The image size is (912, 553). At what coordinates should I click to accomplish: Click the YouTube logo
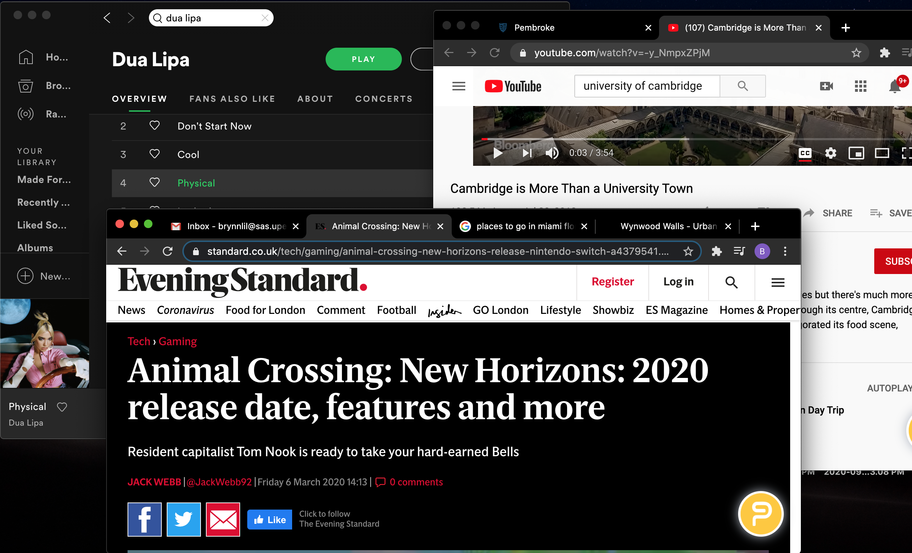(x=513, y=86)
